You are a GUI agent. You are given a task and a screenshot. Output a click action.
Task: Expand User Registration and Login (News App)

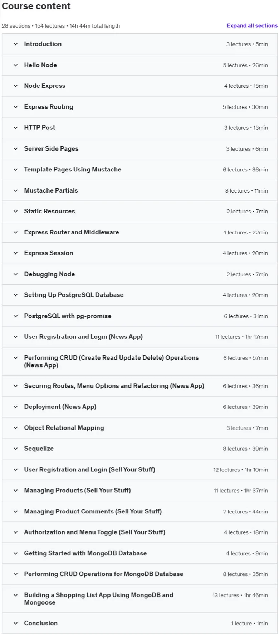coord(139,337)
